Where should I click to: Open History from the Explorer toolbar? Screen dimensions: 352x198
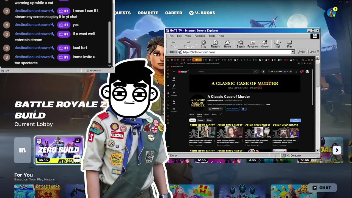point(265,44)
